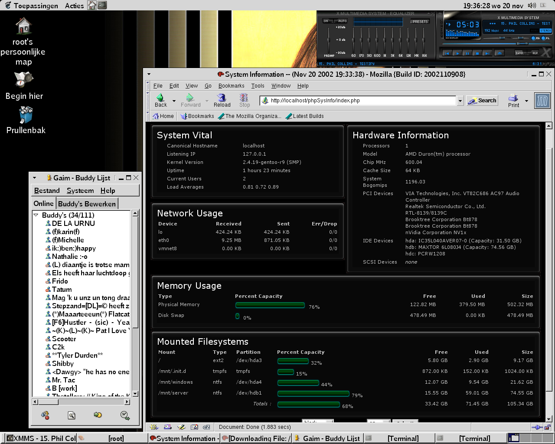Image resolution: width=555 pixels, height=444 pixels.
Task: Collapse the Buddy's (34/111) group
Action: (x=36, y=215)
